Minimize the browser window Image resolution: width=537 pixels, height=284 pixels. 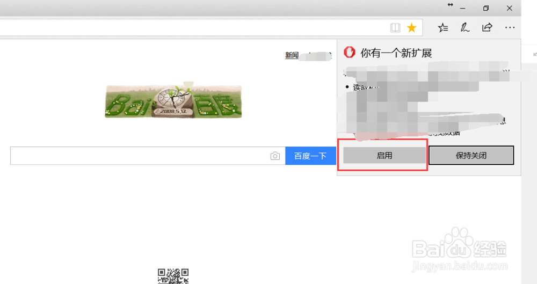coord(463,8)
